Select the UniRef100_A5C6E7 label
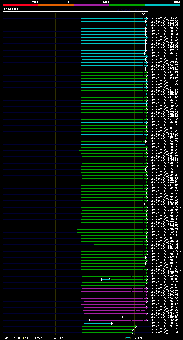This screenshot has height=340, width=183. pos(164,301)
